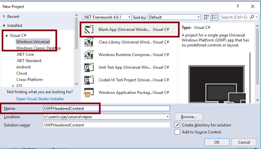
Task: Expand the iOS tree node
Action: pos(13,86)
